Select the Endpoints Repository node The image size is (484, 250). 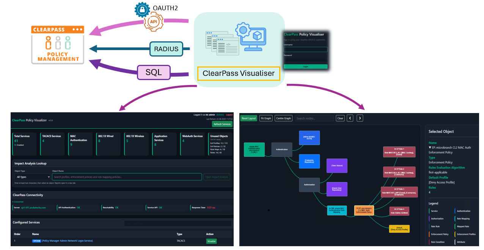point(309,161)
